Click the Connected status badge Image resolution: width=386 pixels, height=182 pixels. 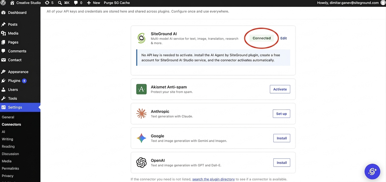pyautogui.click(x=262, y=38)
